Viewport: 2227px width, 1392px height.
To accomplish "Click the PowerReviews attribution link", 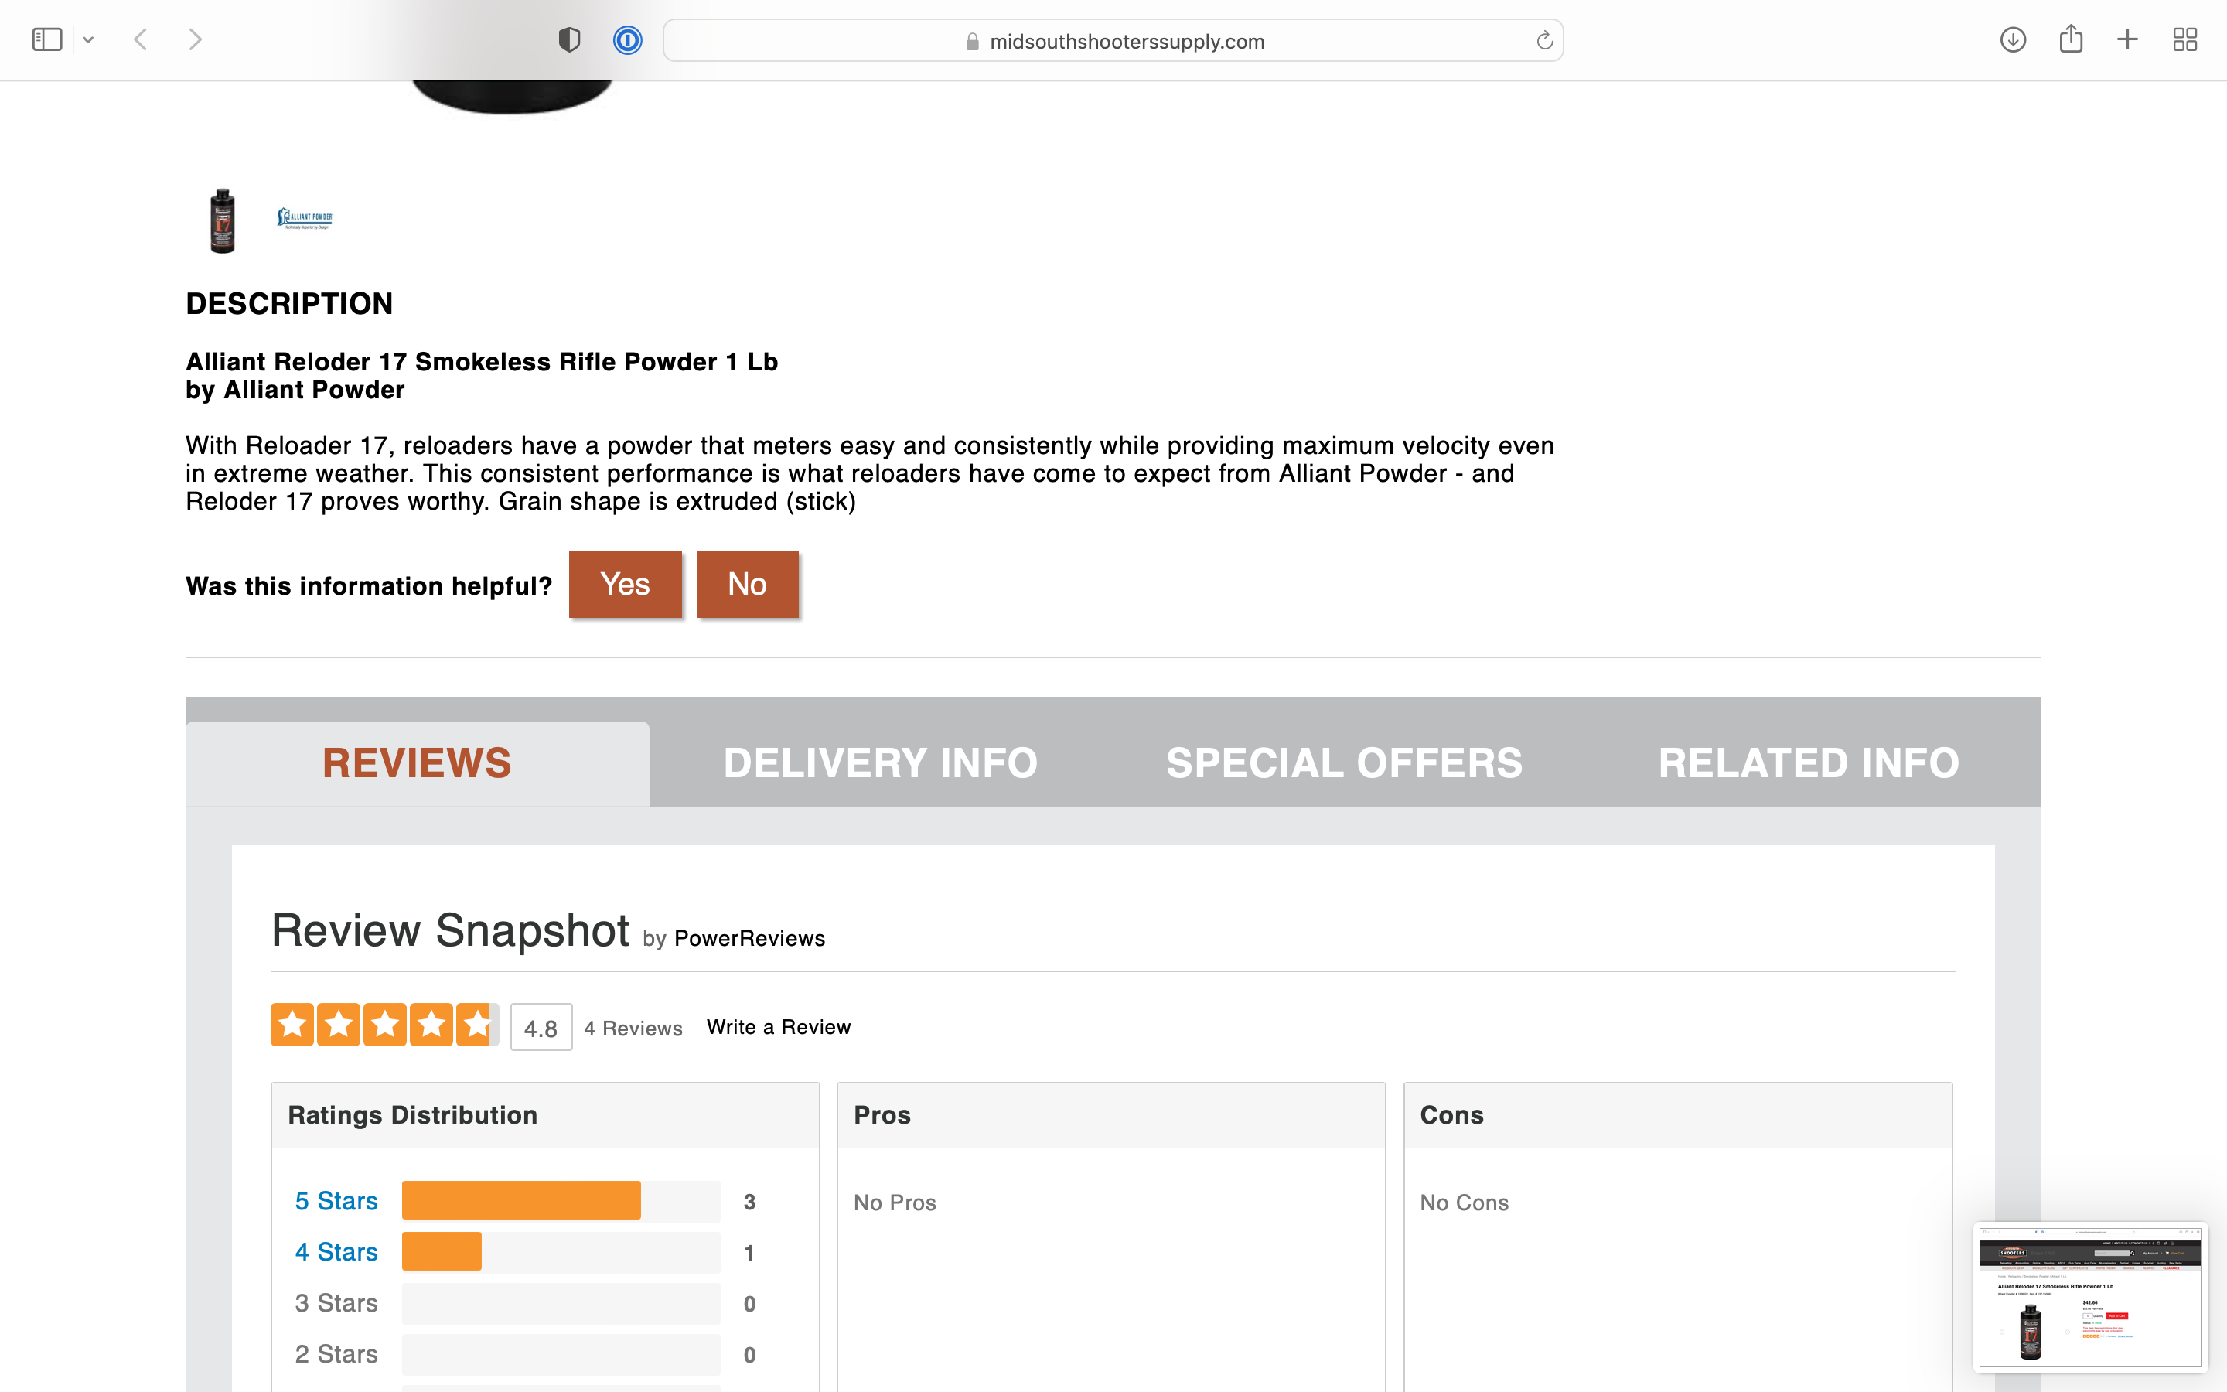I will (749, 938).
